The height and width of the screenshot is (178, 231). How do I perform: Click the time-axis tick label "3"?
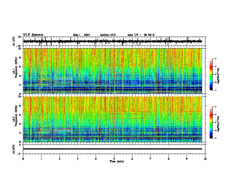[x=78, y=159]
